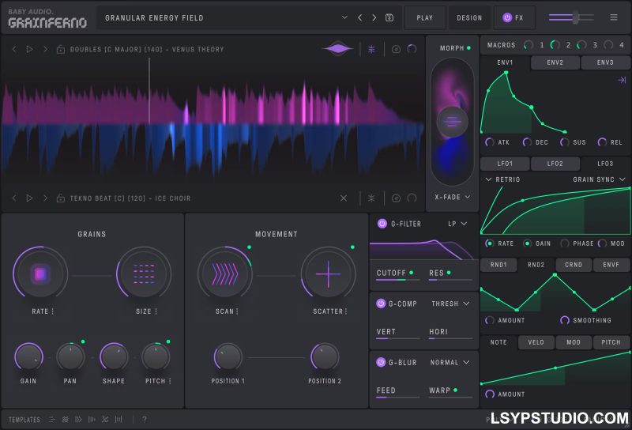632x430 pixels.
Task: Go to next preset arrow
Action: pyautogui.click(x=374, y=17)
